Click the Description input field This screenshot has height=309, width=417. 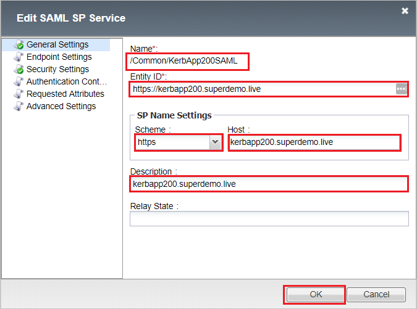point(269,184)
